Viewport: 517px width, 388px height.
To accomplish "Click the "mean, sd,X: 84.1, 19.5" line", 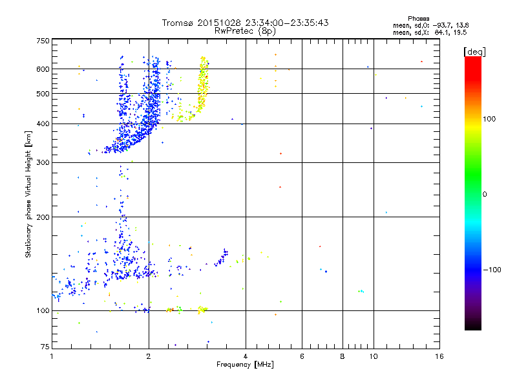I will pos(430,32).
